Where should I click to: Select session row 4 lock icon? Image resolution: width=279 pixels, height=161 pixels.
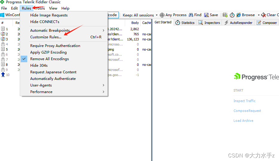click(x=3, y=44)
